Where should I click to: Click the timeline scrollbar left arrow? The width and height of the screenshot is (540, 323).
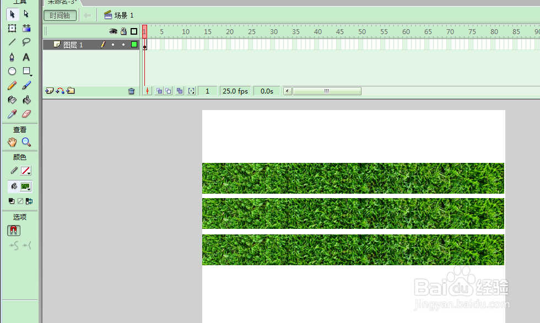pos(287,91)
